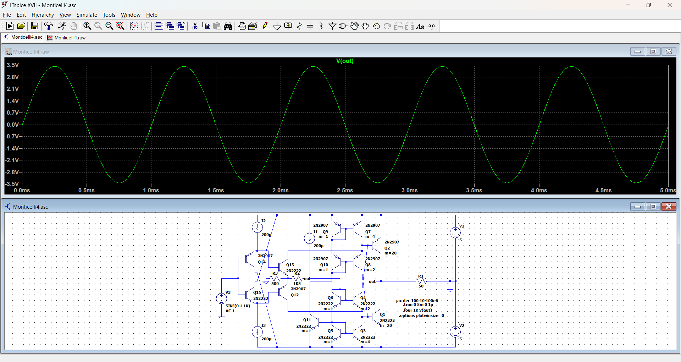
Task: Open the Edit menu
Action: point(21,15)
